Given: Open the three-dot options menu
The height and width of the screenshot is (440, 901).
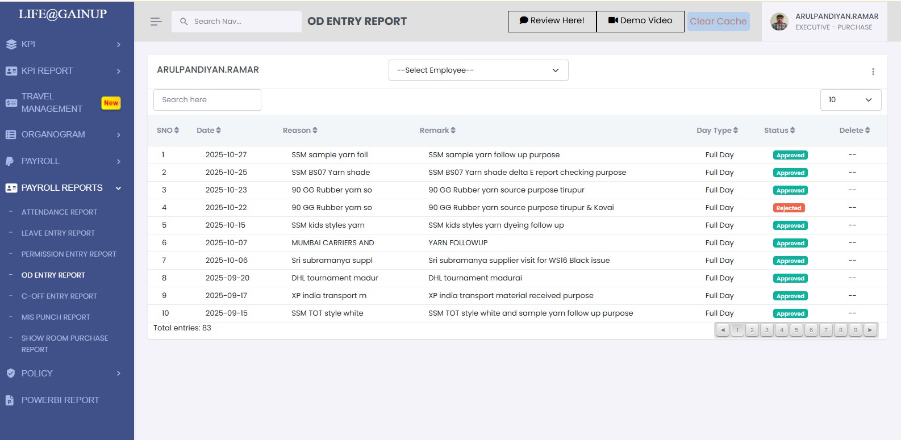Looking at the screenshot, I should tap(873, 72).
